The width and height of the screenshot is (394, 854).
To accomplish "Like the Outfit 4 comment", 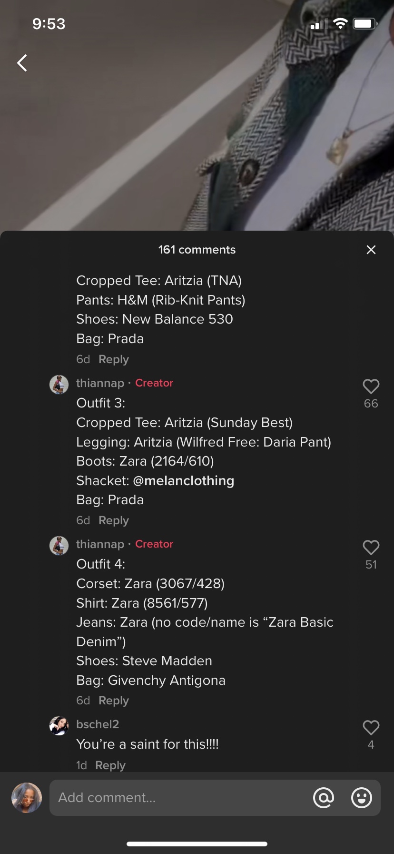I will pyautogui.click(x=371, y=548).
